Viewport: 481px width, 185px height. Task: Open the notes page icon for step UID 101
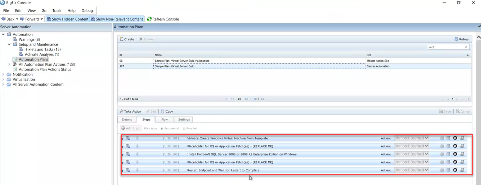[x=448, y=138]
